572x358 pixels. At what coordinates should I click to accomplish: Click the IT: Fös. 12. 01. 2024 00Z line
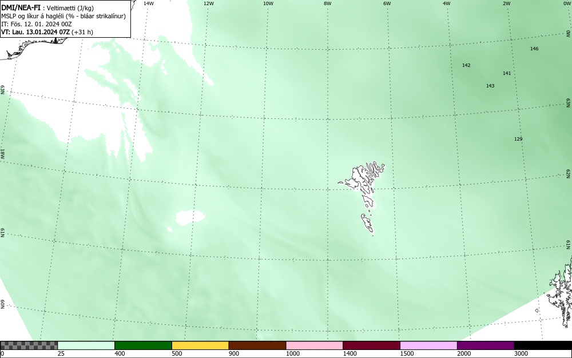click(37, 24)
